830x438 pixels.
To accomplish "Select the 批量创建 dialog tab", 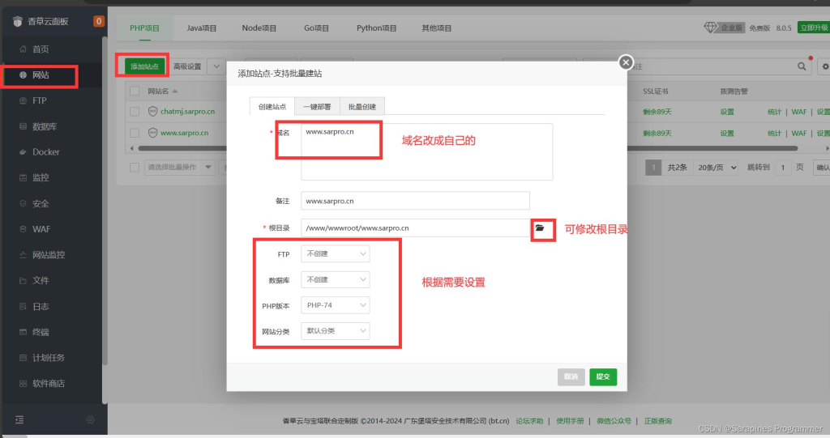I will click(362, 106).
